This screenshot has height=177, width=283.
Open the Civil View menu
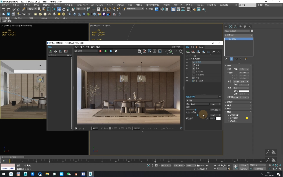(x=82, y=5)
